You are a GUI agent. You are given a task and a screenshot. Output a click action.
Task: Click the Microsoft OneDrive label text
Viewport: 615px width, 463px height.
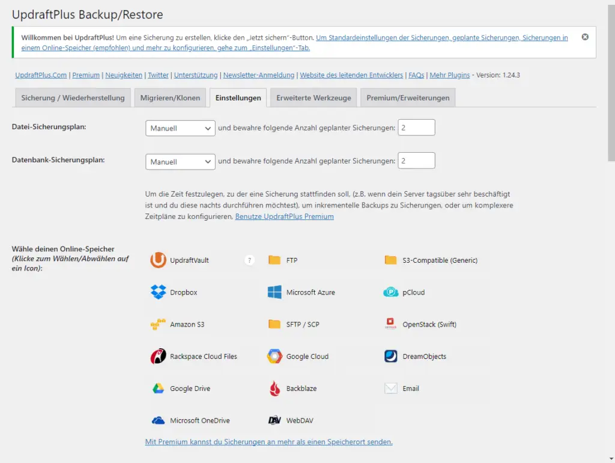(x=200, y=420)
